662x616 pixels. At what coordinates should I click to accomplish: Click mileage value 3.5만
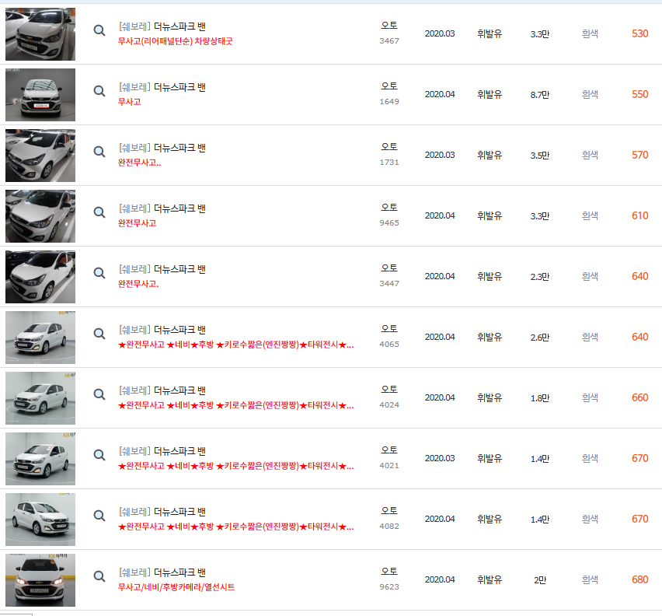540,155
